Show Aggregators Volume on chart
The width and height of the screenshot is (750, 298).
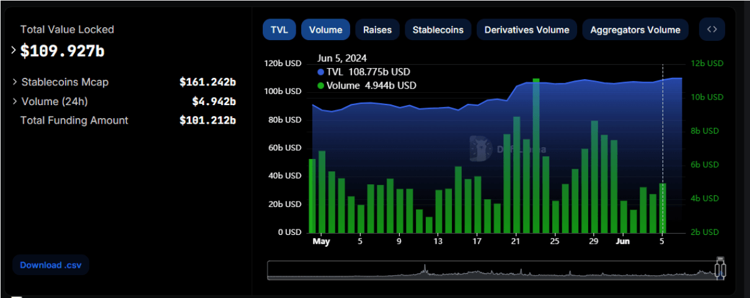(x=635, y=29)
